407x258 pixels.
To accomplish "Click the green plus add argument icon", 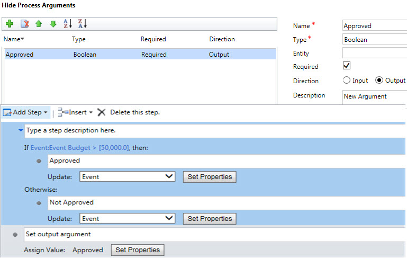I will pyautogui.click(x=10, y=24).
